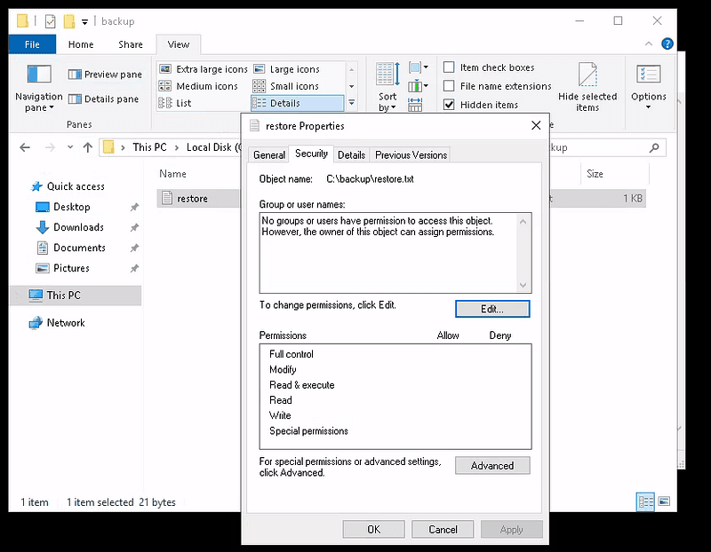Select the Small icons view layout
The image size is (711, 552).
pyautogui.click(x=296, y=85)
